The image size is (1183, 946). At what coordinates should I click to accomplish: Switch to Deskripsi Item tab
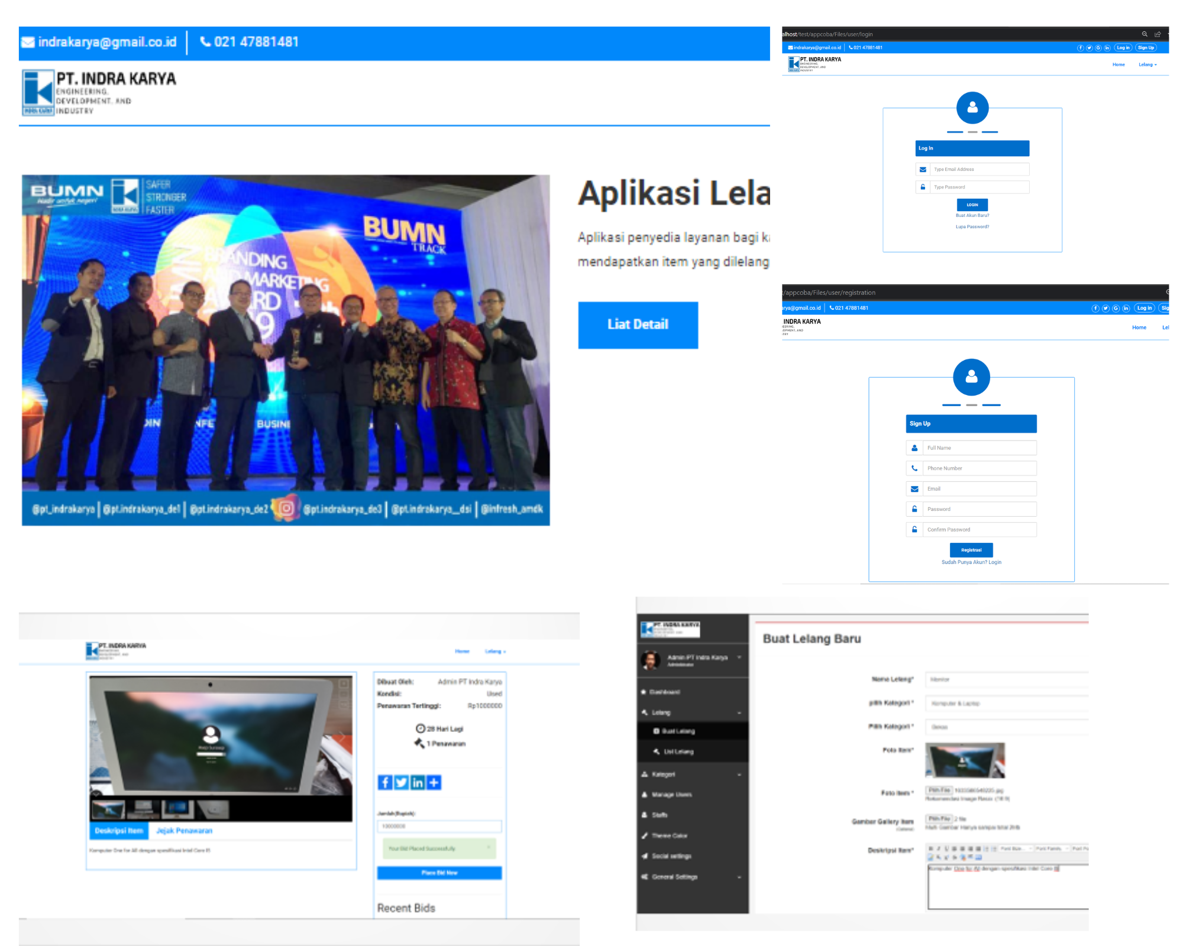coord(119,830)
